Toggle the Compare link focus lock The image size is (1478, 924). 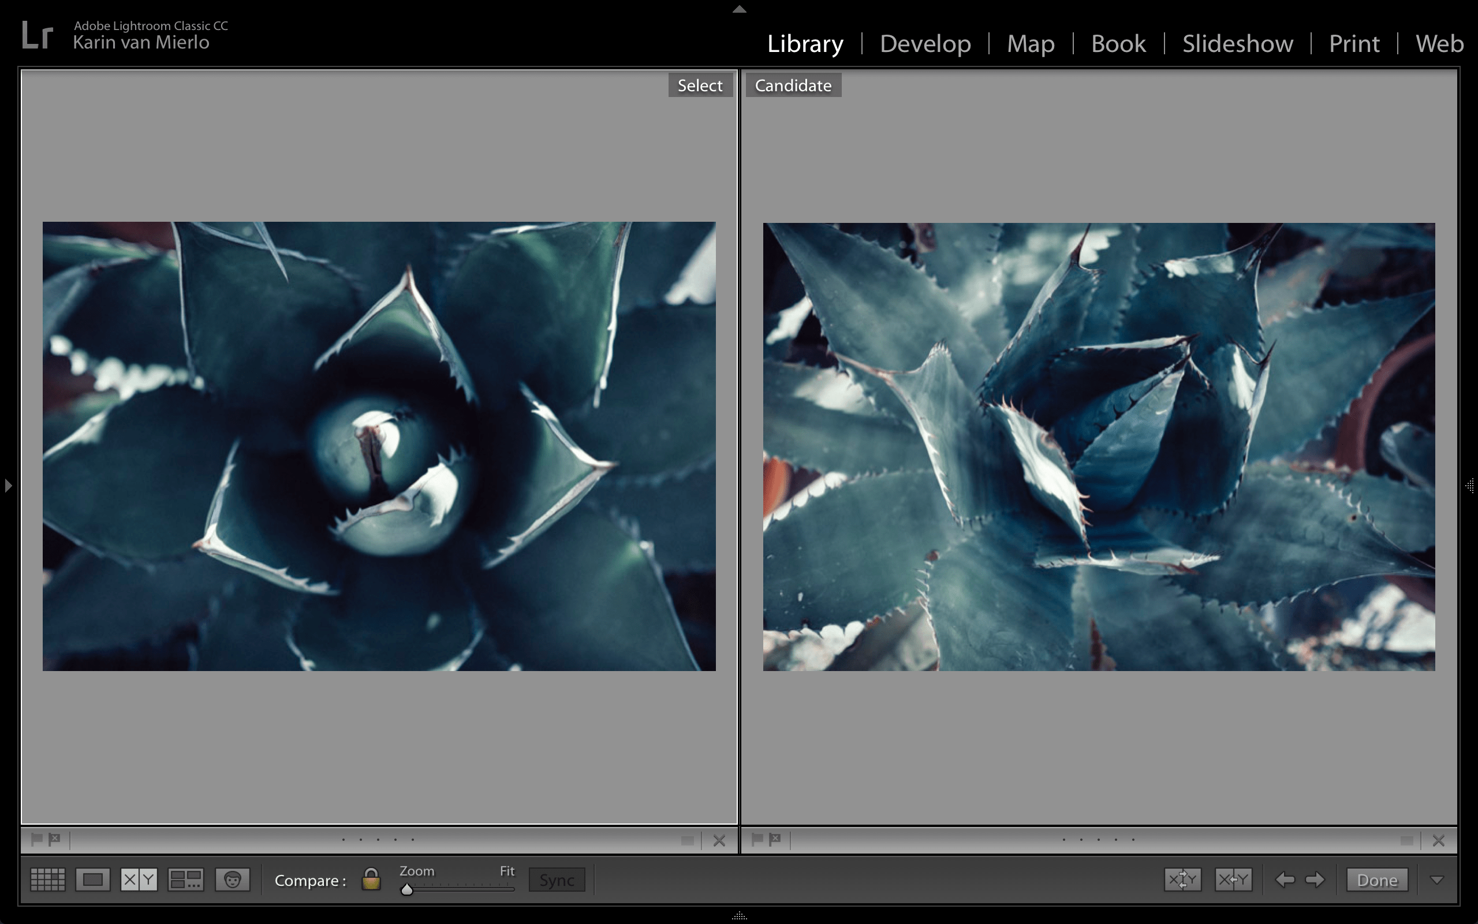click(371, 880)
